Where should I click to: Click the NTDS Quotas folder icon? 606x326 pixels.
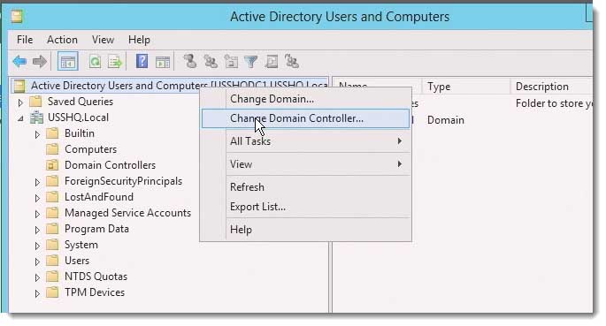pos(52,277)
